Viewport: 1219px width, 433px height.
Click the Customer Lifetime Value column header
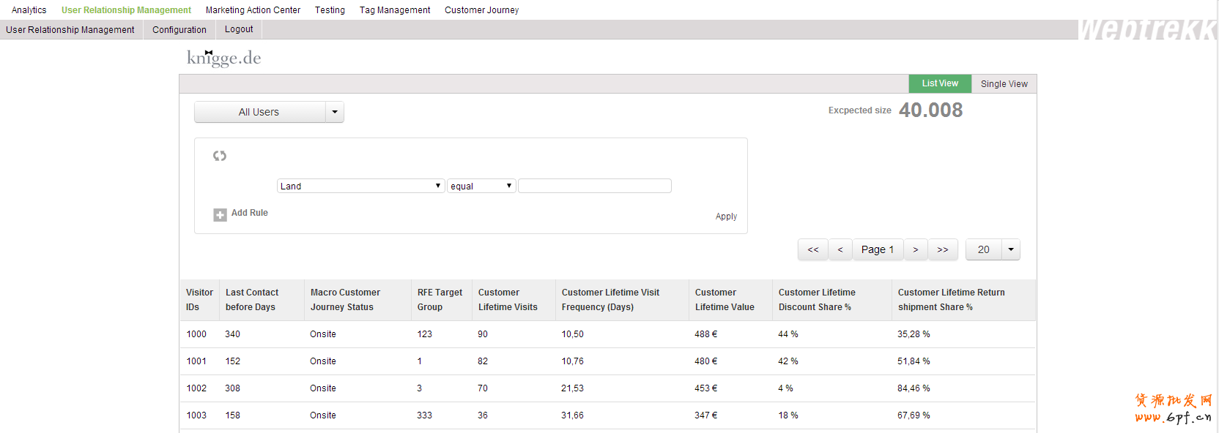pyautogui.click(x=725, y=300)
